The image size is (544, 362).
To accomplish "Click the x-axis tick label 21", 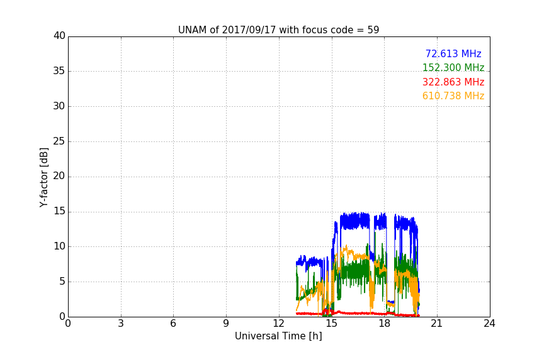I will coord(437,324).
